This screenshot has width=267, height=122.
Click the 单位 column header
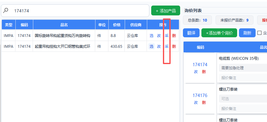[102, 25]
